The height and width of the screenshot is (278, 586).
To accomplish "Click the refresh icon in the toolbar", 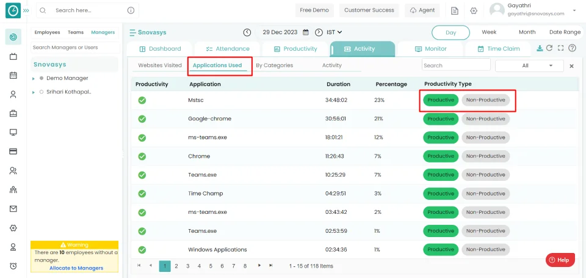I will (x=549, y=48).
